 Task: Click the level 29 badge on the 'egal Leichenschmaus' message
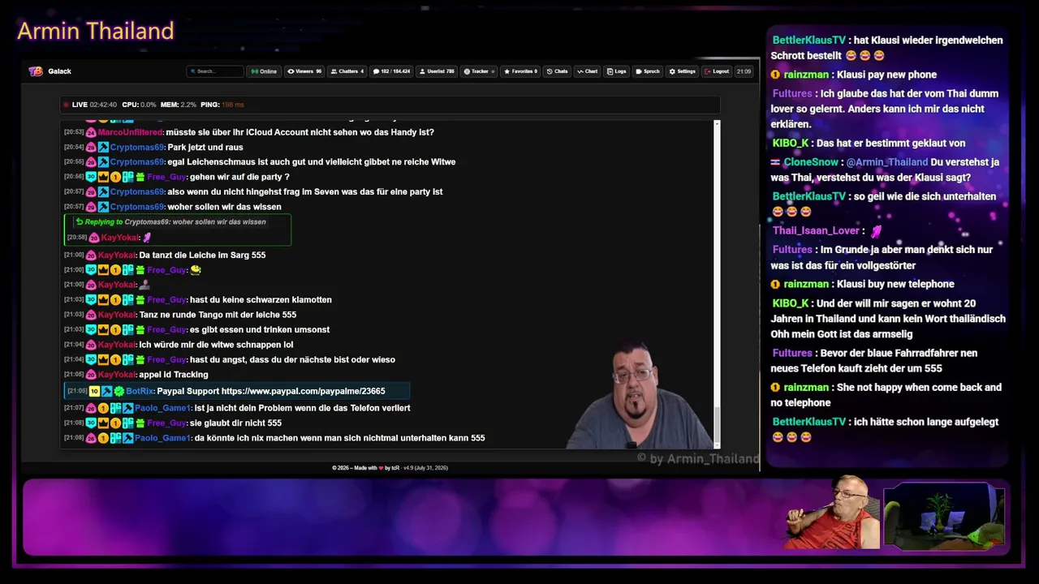[92, 162]
